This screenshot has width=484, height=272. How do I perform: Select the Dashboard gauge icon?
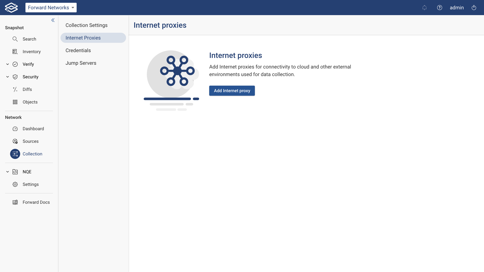point(15,129)
